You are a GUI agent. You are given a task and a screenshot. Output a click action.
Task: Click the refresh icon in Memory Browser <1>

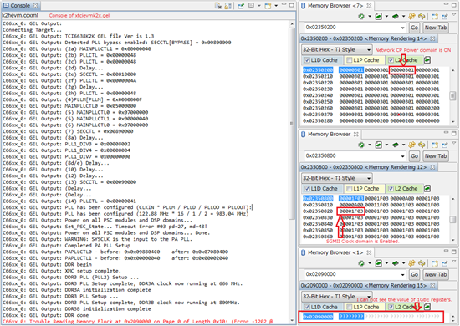[361, 263]
